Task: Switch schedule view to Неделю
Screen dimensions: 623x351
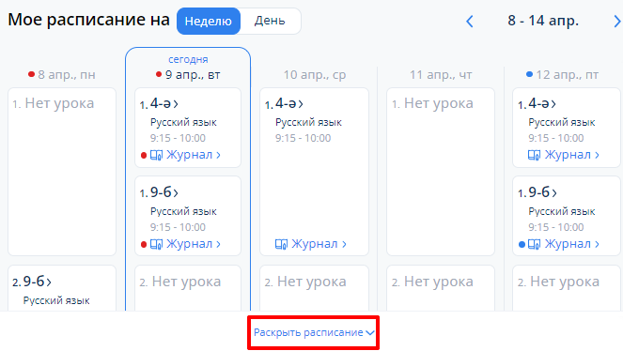Action: point(209,21)
